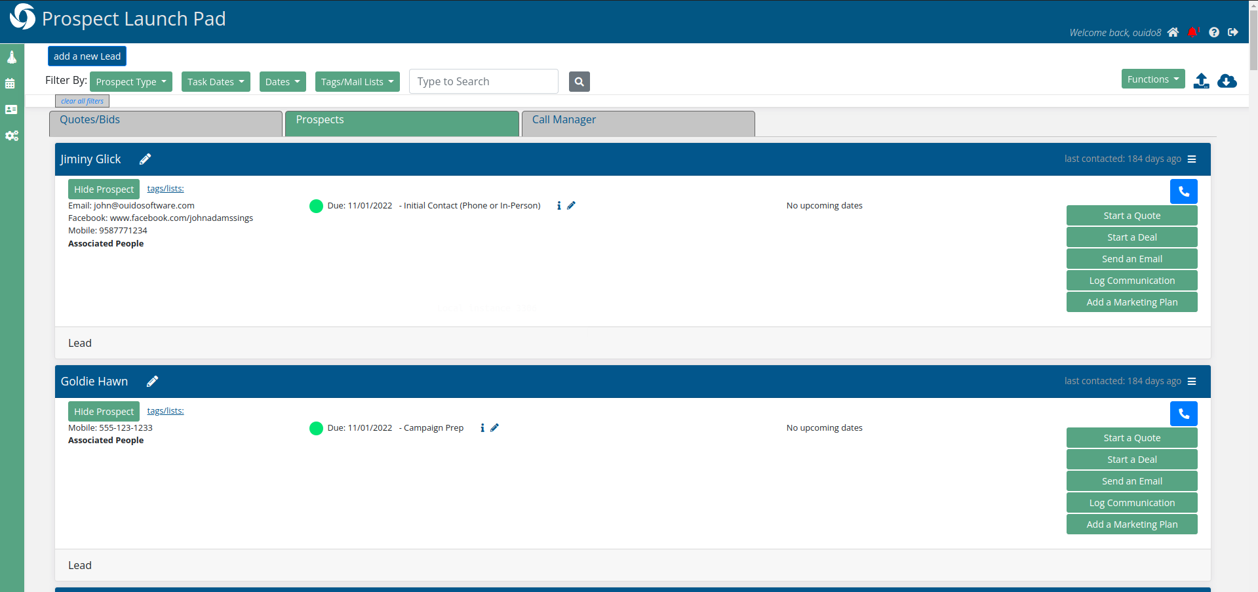Open Goldie Hawn's hamburger menu
Image resolution: width=1258 pixels, height=592 pixels.
pos(1192,382)
